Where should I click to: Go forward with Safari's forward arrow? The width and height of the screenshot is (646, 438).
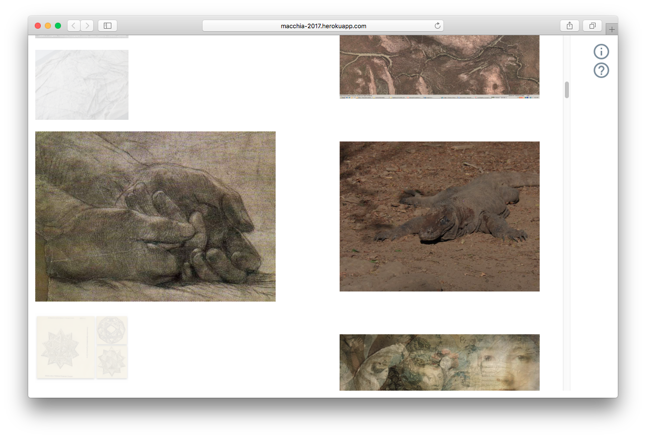tap(87, 26)
